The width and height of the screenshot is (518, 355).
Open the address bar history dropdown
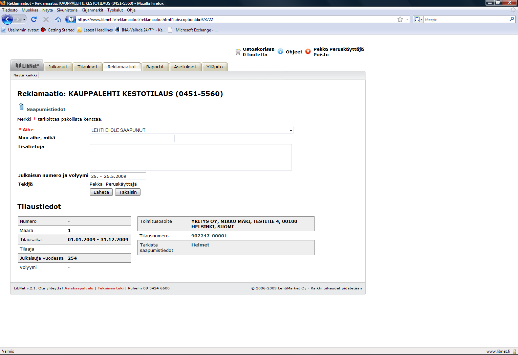point(407,19)
